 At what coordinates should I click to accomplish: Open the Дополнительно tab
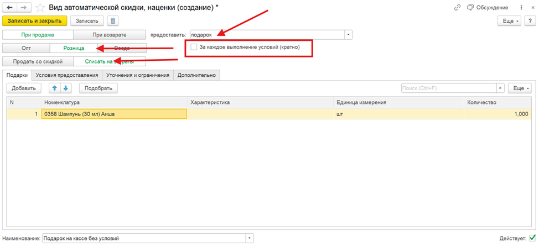(196, 75)
